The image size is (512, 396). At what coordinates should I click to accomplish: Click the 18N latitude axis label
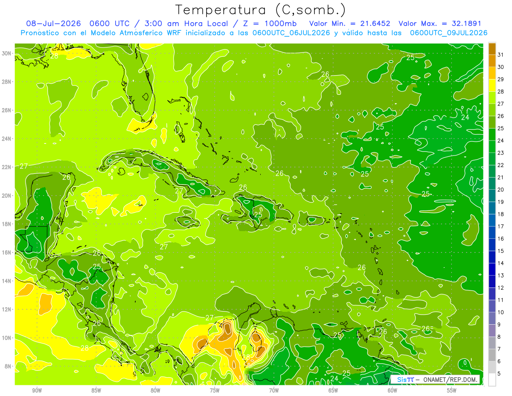tap(6, 224)
